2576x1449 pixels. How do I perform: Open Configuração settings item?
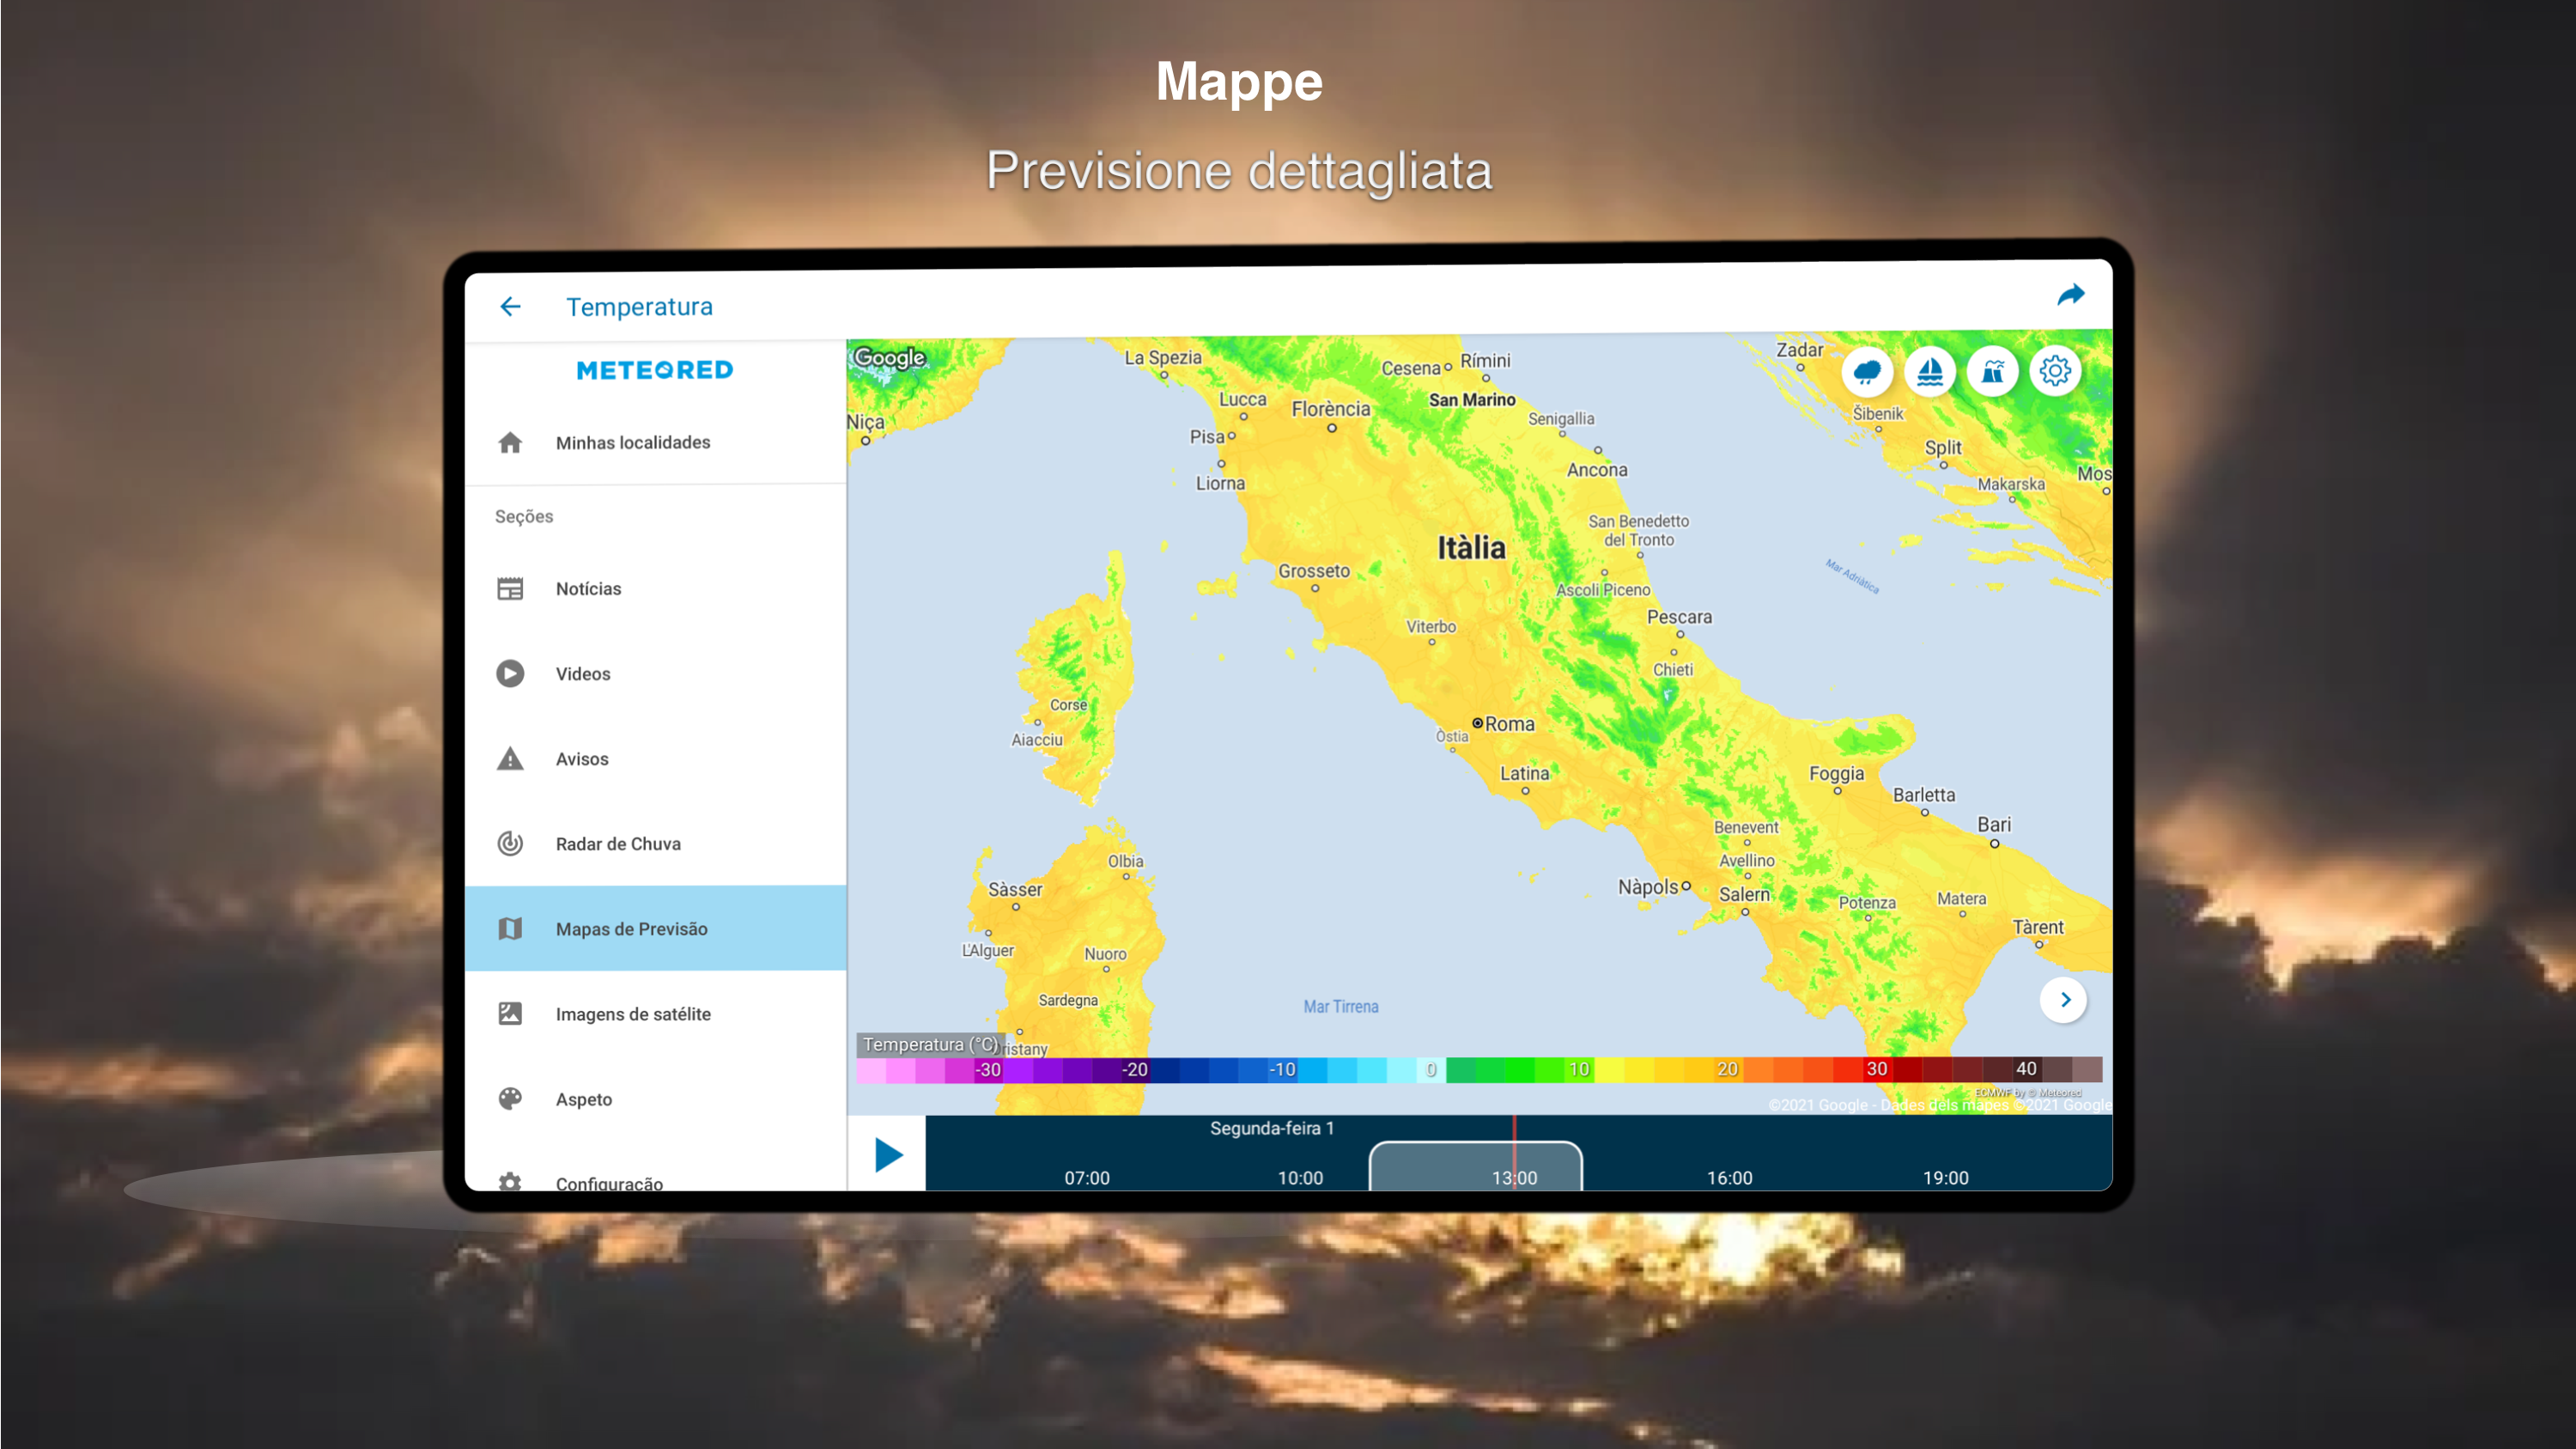(608, 1182)
